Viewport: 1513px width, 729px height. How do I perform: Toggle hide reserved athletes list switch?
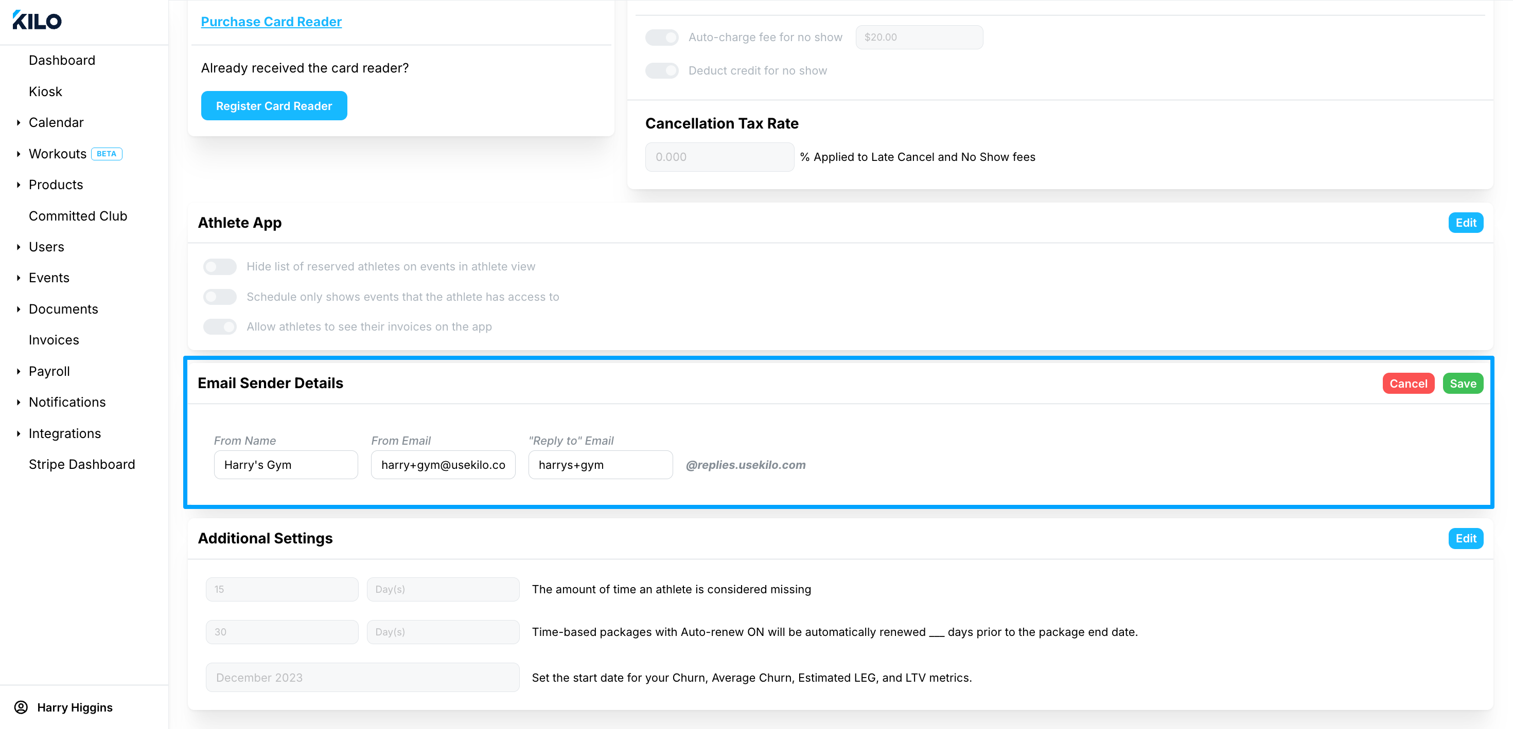tap(220, 266)
